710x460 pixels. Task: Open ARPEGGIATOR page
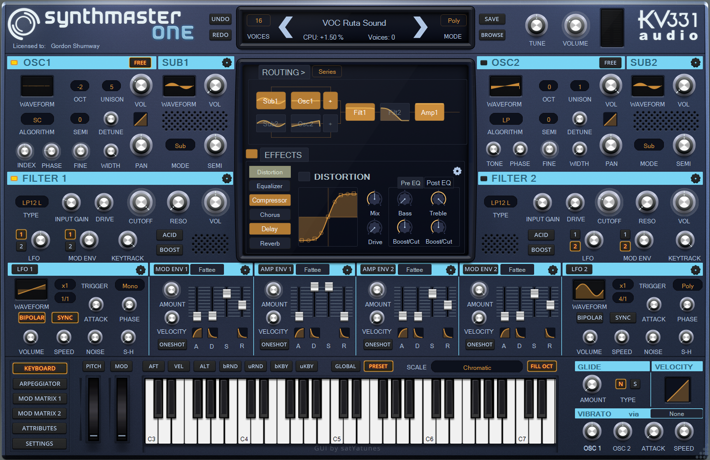(x=40, y=384)
